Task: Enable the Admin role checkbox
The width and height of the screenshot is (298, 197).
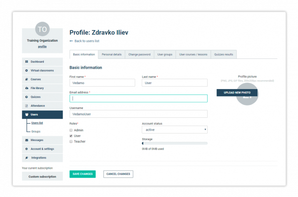Action: click(x=71, y=130)
